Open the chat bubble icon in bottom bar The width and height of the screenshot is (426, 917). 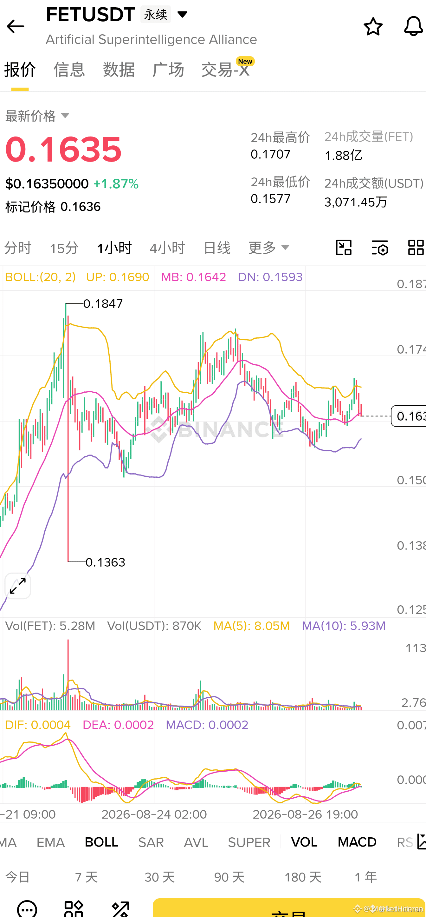27,909
